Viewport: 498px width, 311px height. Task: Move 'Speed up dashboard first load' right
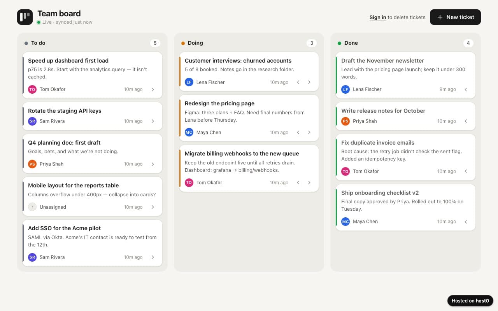click(153, 89)
